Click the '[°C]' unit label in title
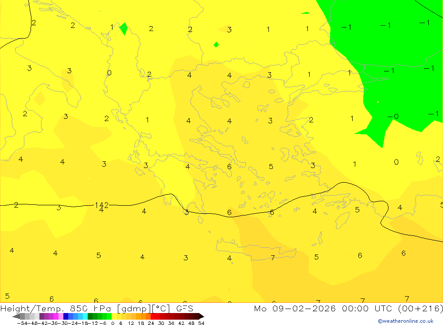443x325 pixels. (161, 309)
